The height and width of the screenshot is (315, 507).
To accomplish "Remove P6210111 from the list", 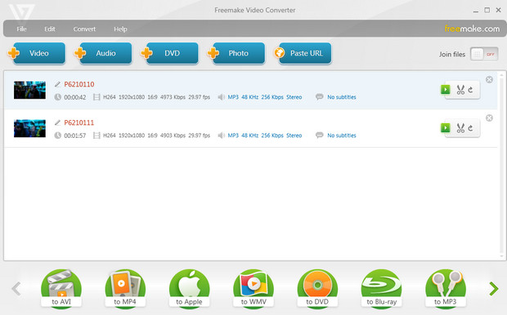I will coord(489,118).
